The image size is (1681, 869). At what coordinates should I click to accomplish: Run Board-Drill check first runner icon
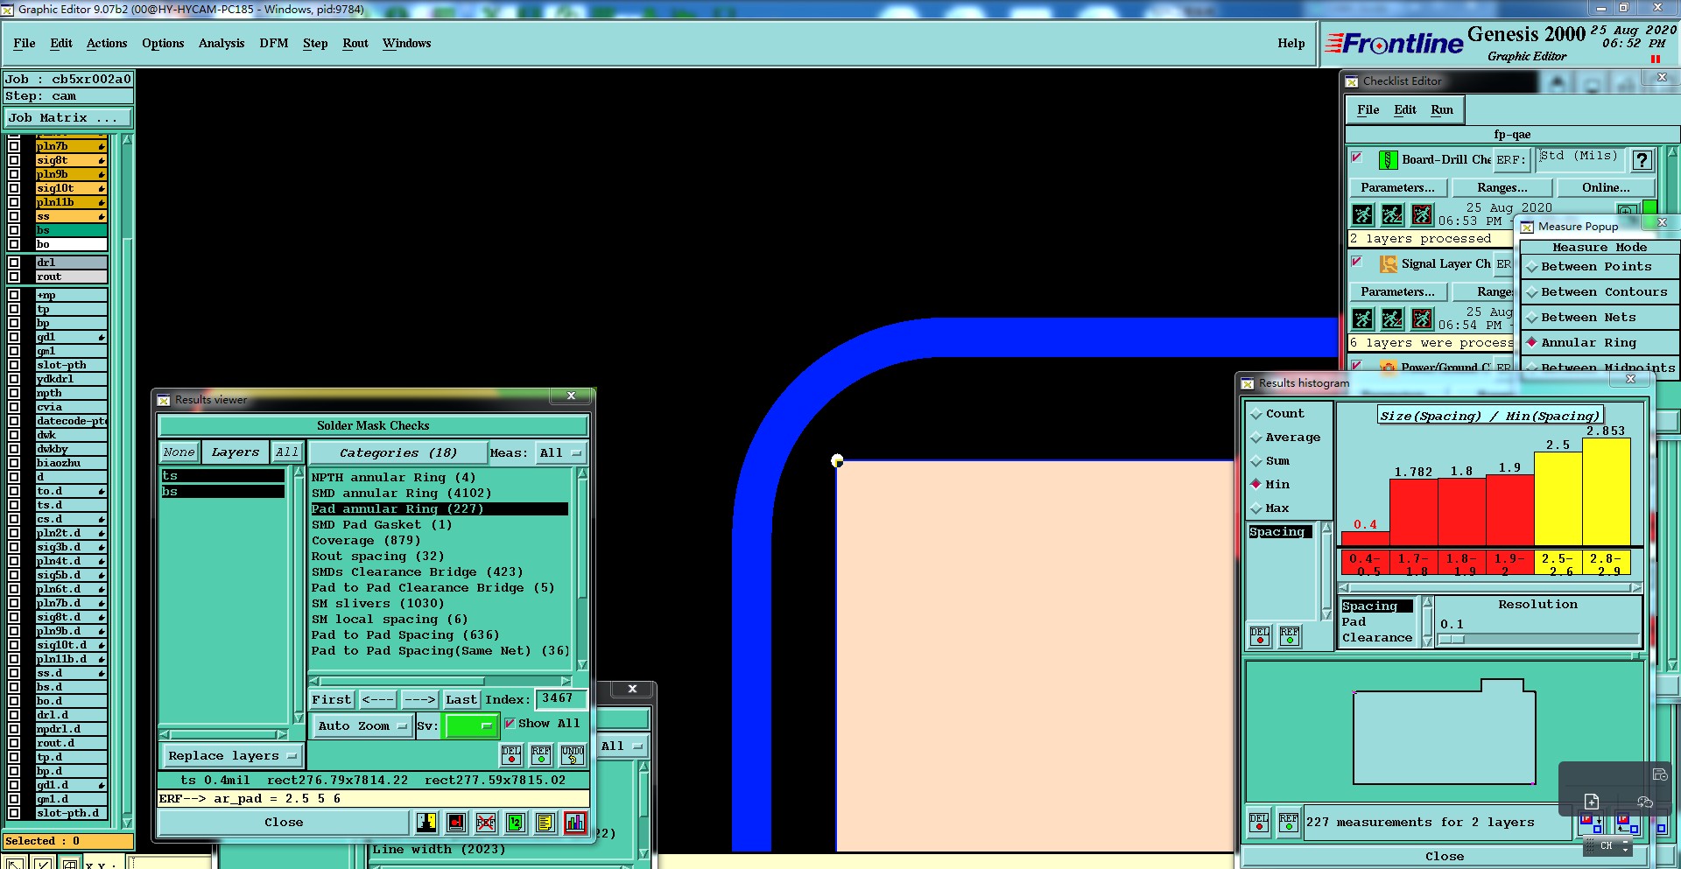(1363, 214)
